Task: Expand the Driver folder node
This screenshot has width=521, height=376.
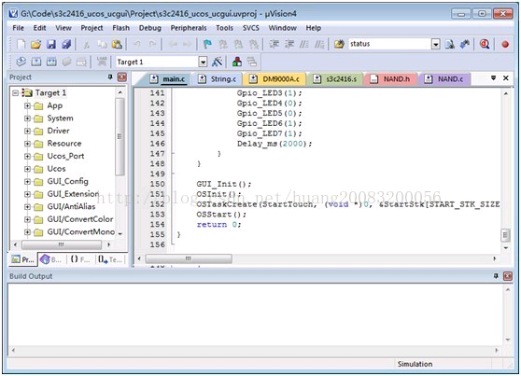Action: 27,131
